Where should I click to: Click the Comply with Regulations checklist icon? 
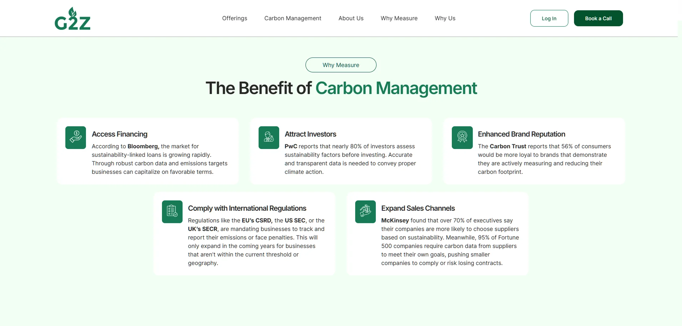click(172, 211)
